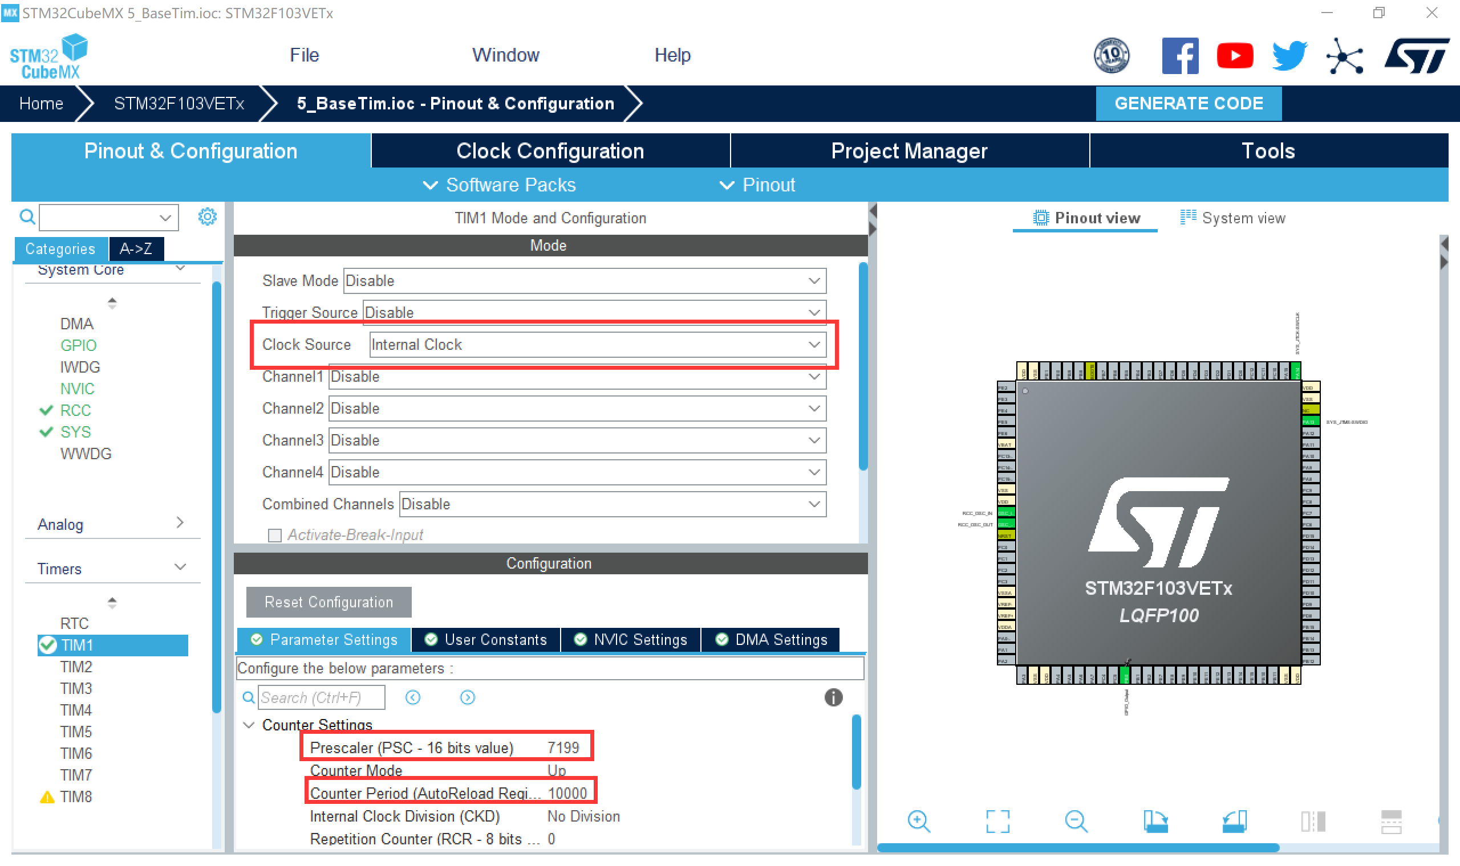Collapse the Counter Settings group
The image size is (1460, 866).
pos(249,725)
